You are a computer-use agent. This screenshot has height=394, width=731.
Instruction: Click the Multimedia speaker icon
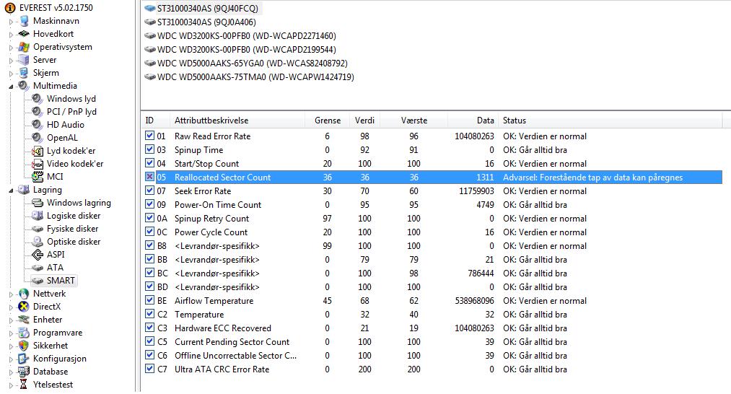[x=23, y=86]
